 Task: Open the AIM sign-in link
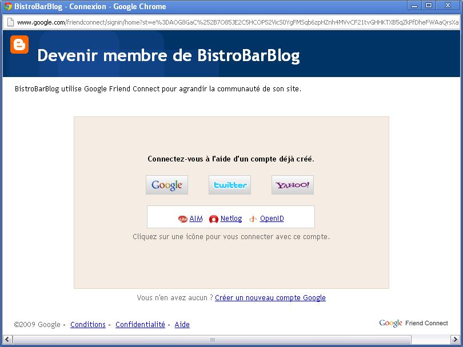click(x=196, y=219)
